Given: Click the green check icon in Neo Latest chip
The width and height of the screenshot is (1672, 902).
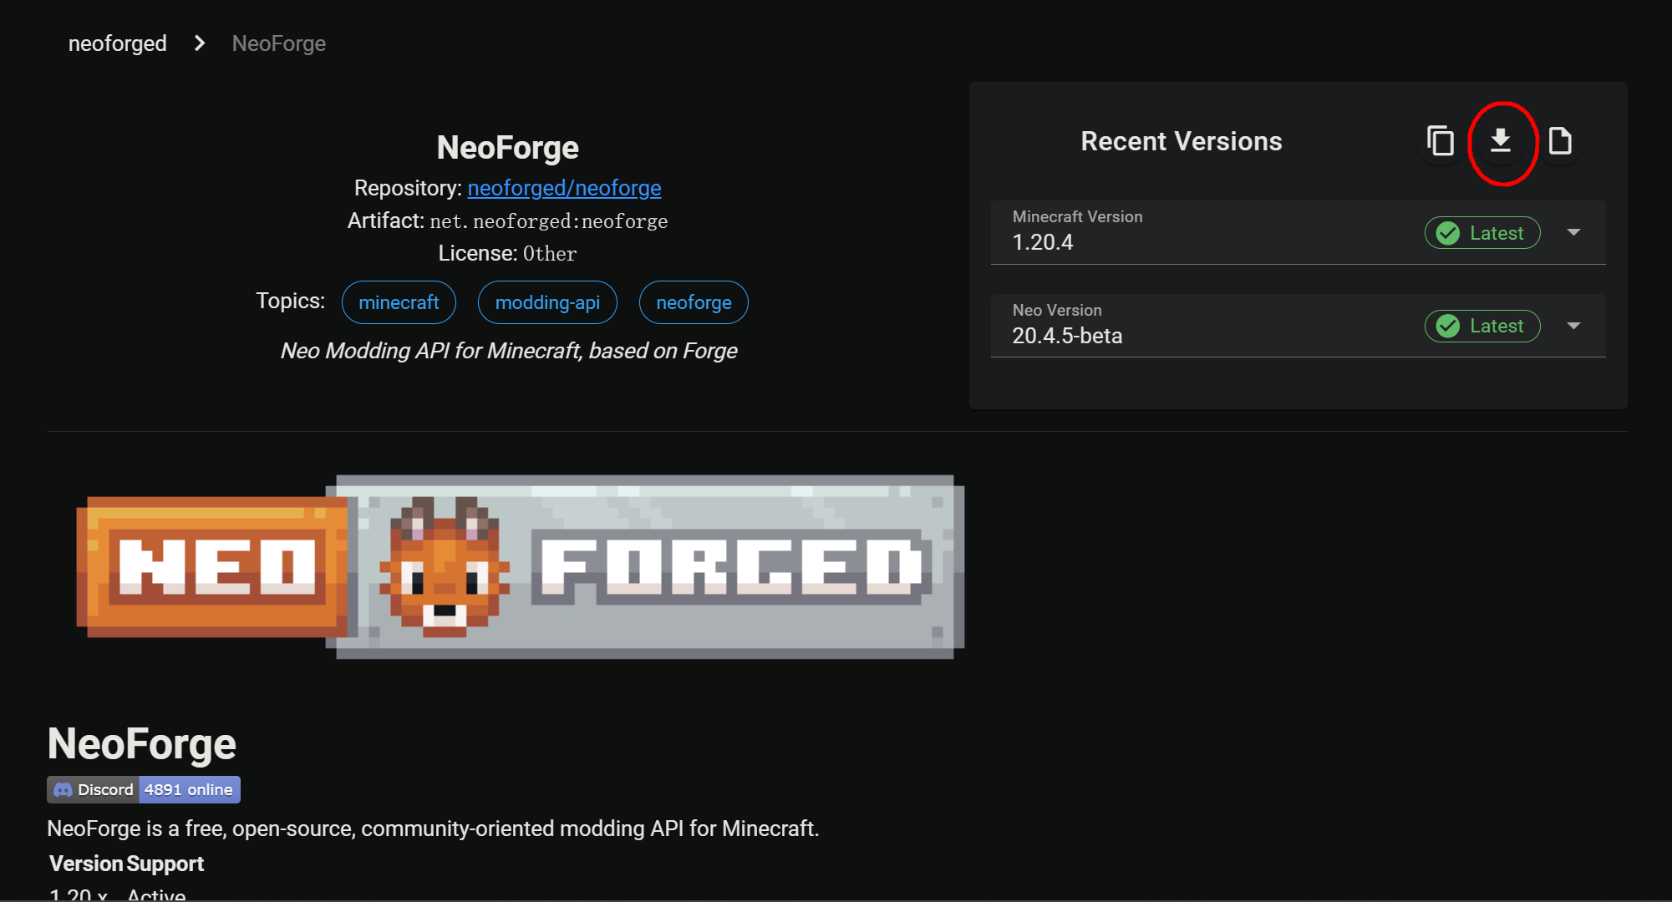Looking at the screenshot, I should [1448, 326].
